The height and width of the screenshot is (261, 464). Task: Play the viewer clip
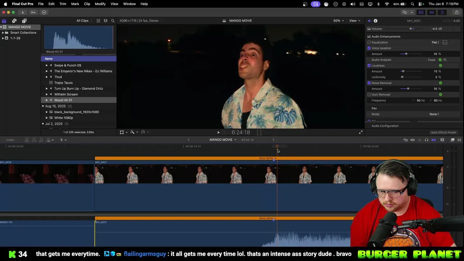coord(218,133)
